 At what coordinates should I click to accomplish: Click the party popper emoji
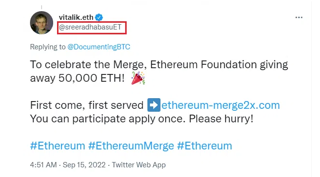pos(138,78)
